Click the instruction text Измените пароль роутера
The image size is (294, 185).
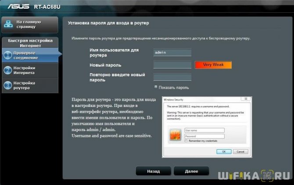pos(161,39)
